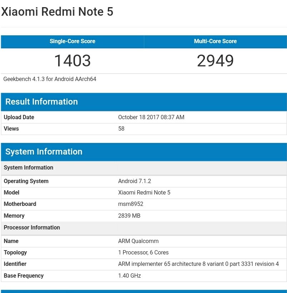
Task: Click the 1.40 GHz frequency value
Action: pyautogui.click(x=130, y=276)
